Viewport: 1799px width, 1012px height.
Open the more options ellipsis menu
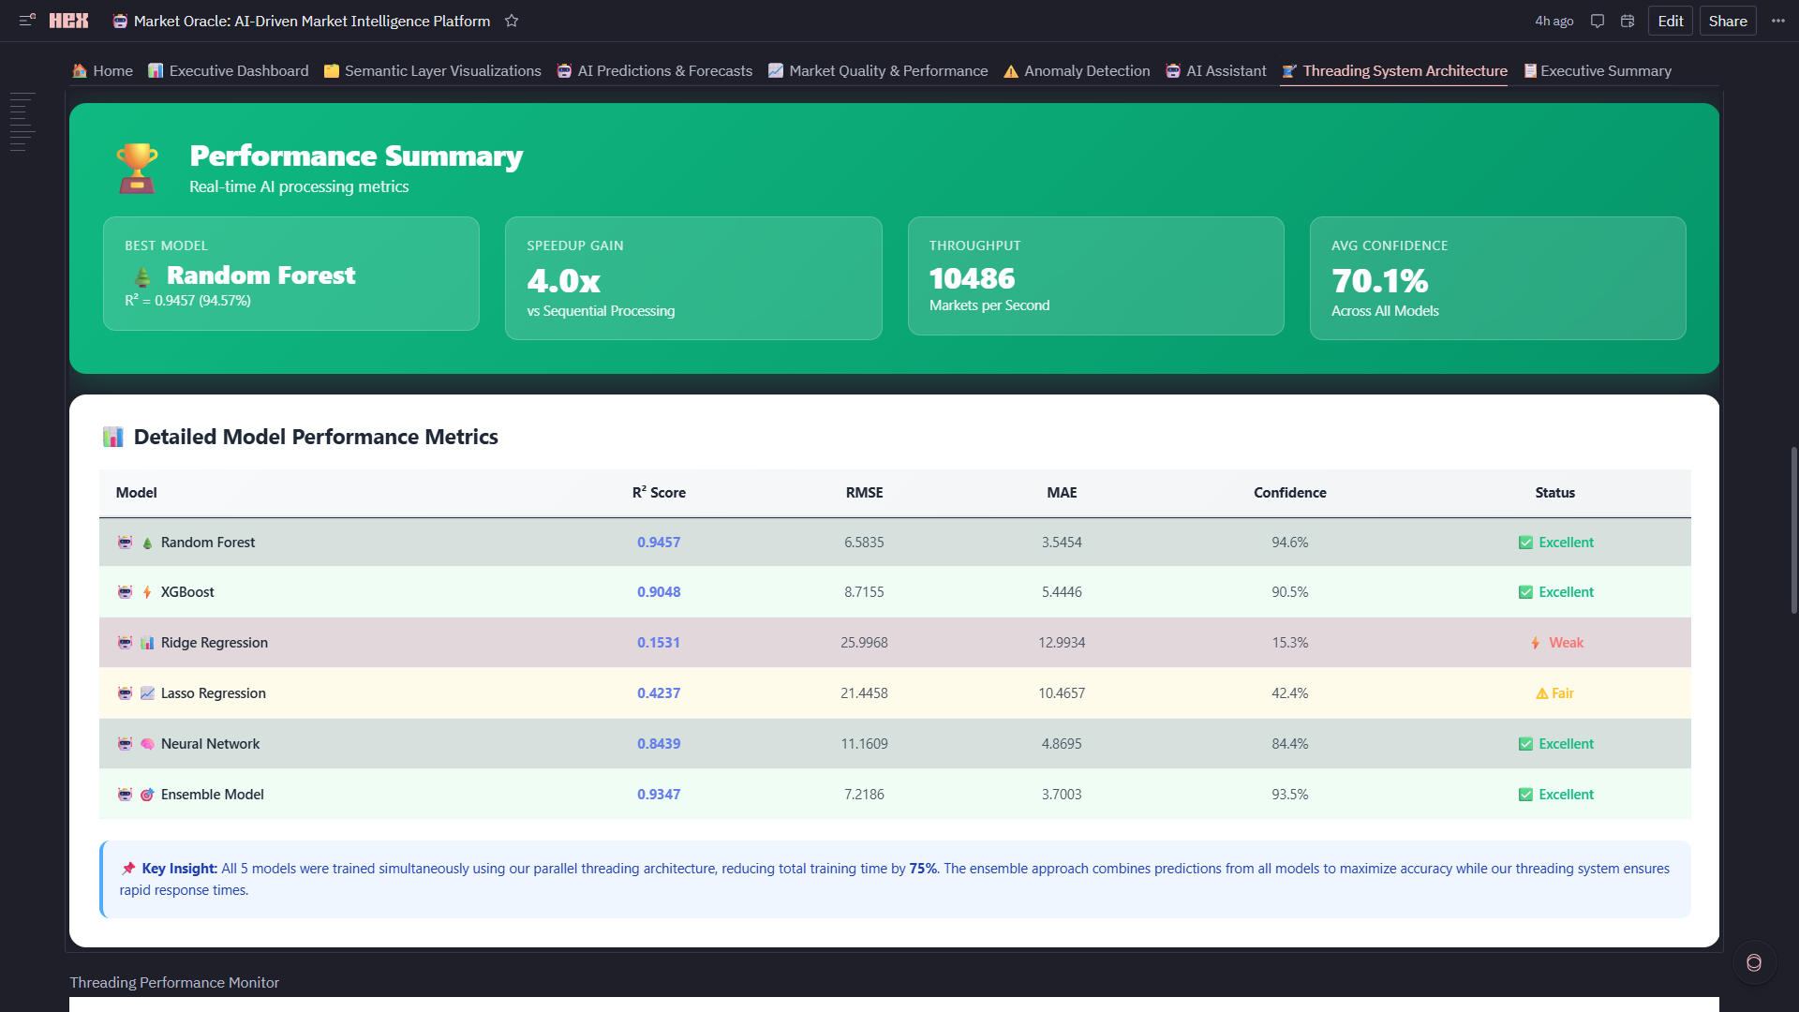1777,21
